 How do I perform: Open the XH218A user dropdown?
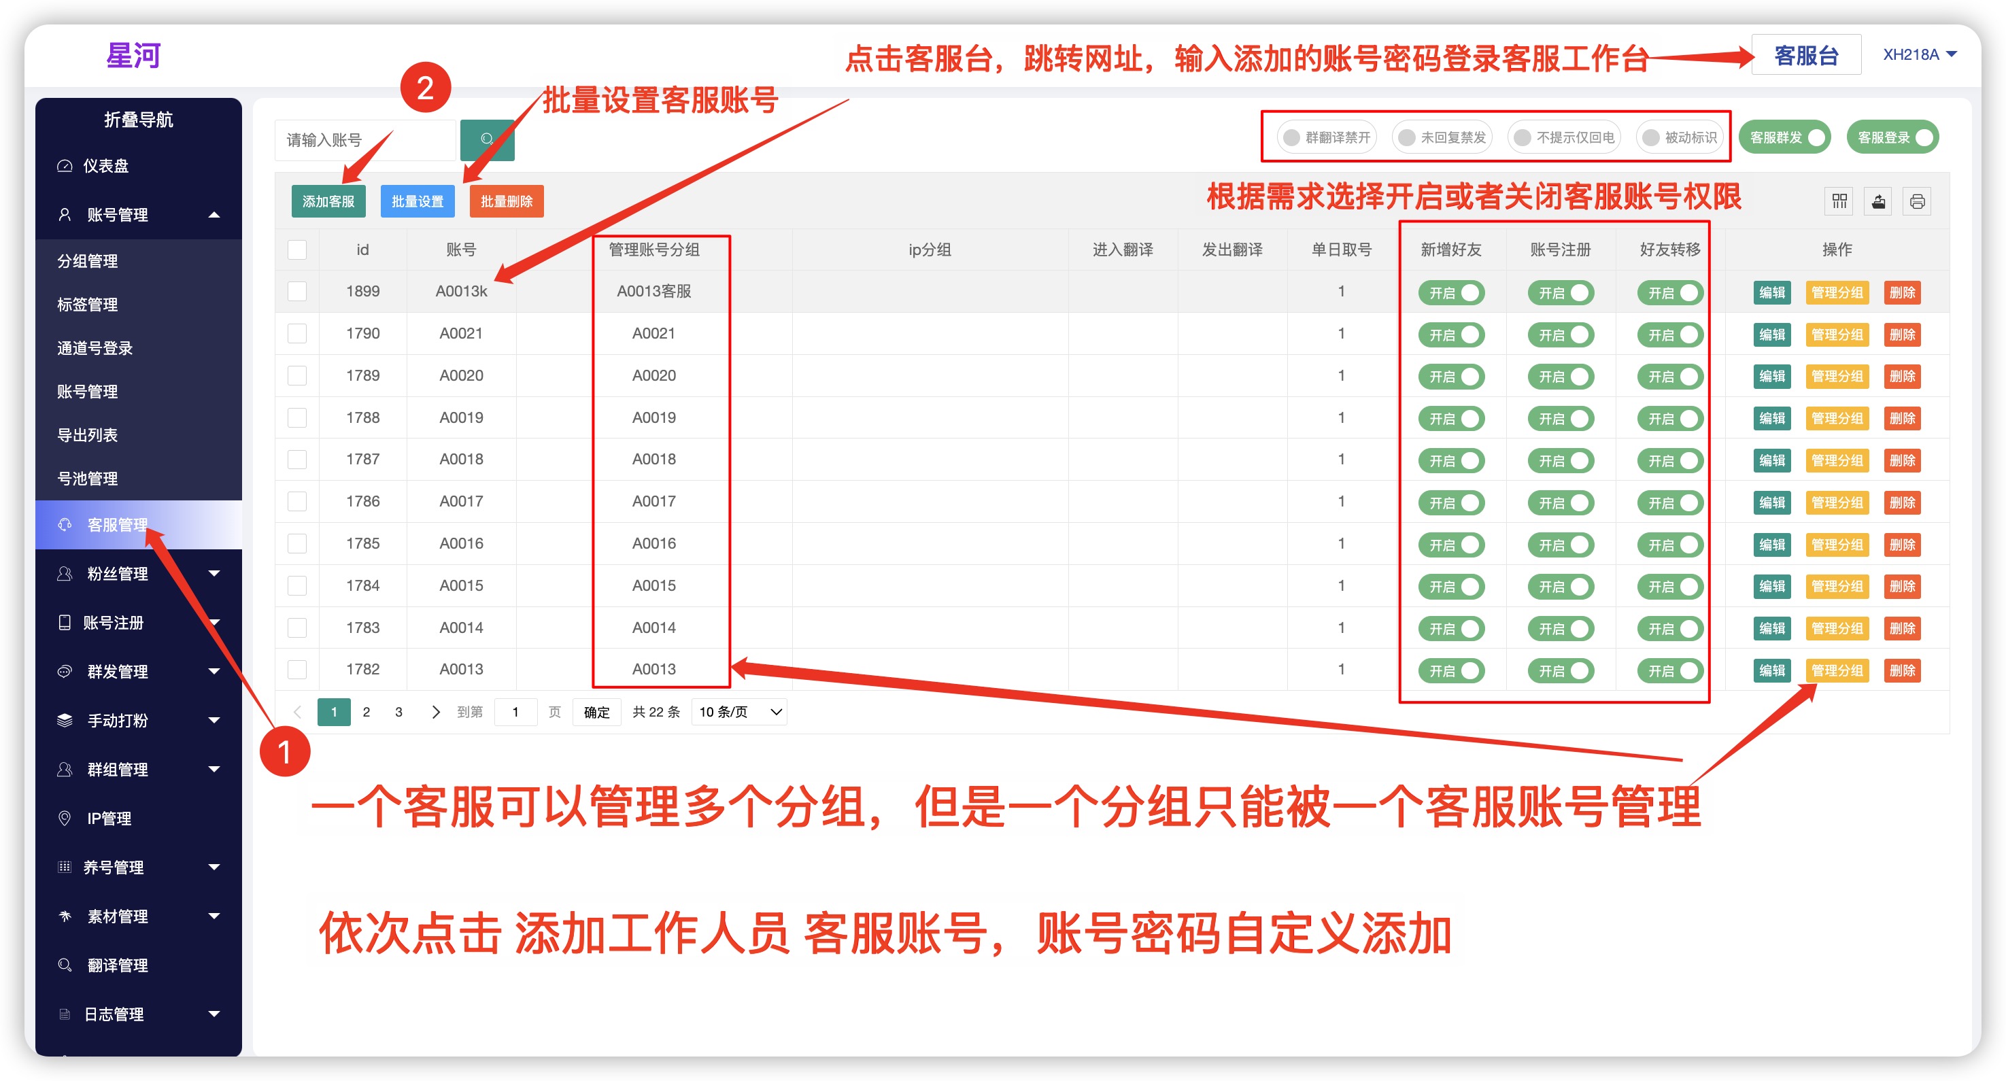tap(1919, 54)
